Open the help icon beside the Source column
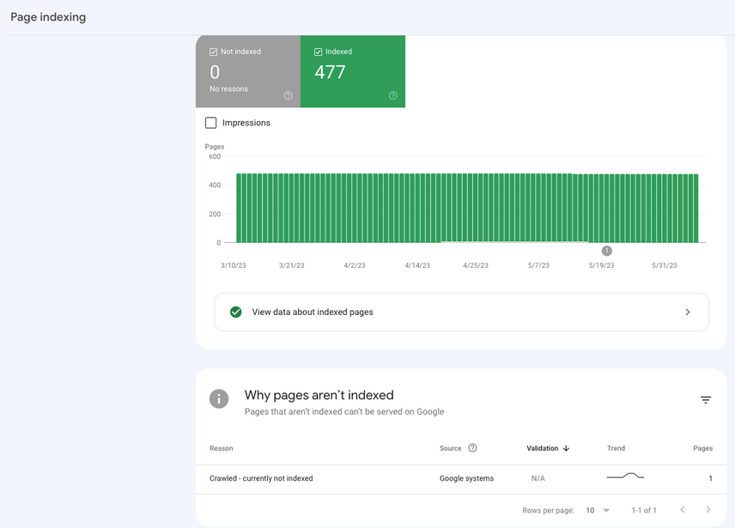This screenshot has width=735, height=528. pyautogui.click(x=471, y=447)
